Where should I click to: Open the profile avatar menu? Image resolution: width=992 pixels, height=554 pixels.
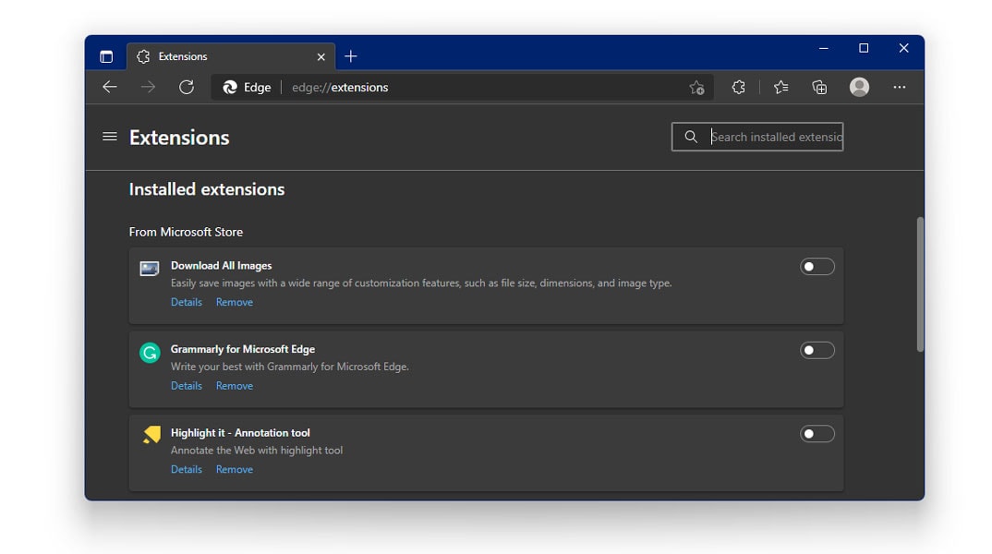click(x=859, y=87)
